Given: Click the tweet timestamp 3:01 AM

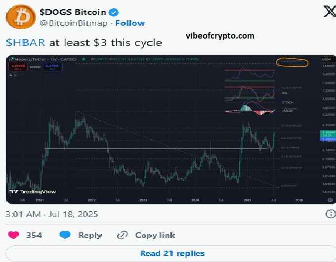Looking at the screenshot, I should tap(51, 214).
